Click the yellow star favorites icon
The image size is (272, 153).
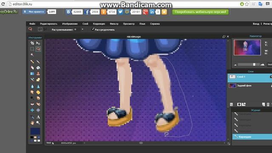click(164, 12)
